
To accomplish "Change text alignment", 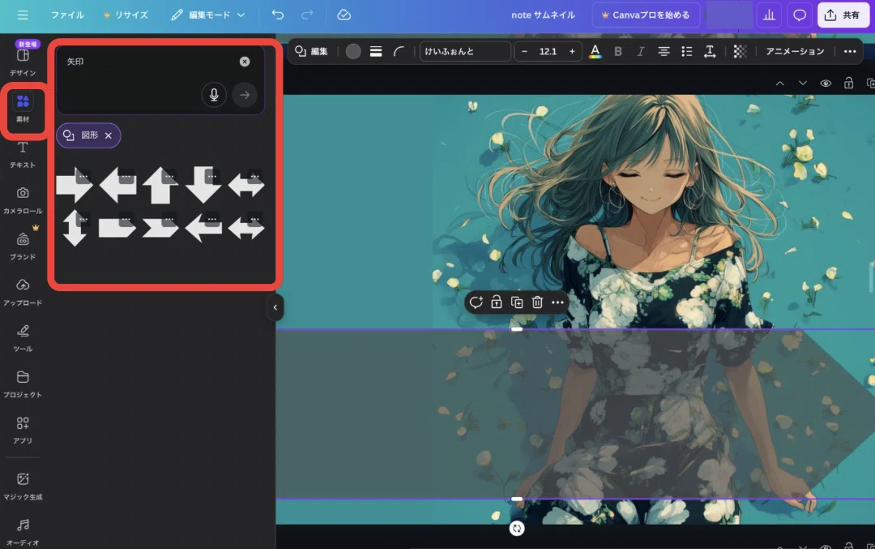I will point(664,51).
